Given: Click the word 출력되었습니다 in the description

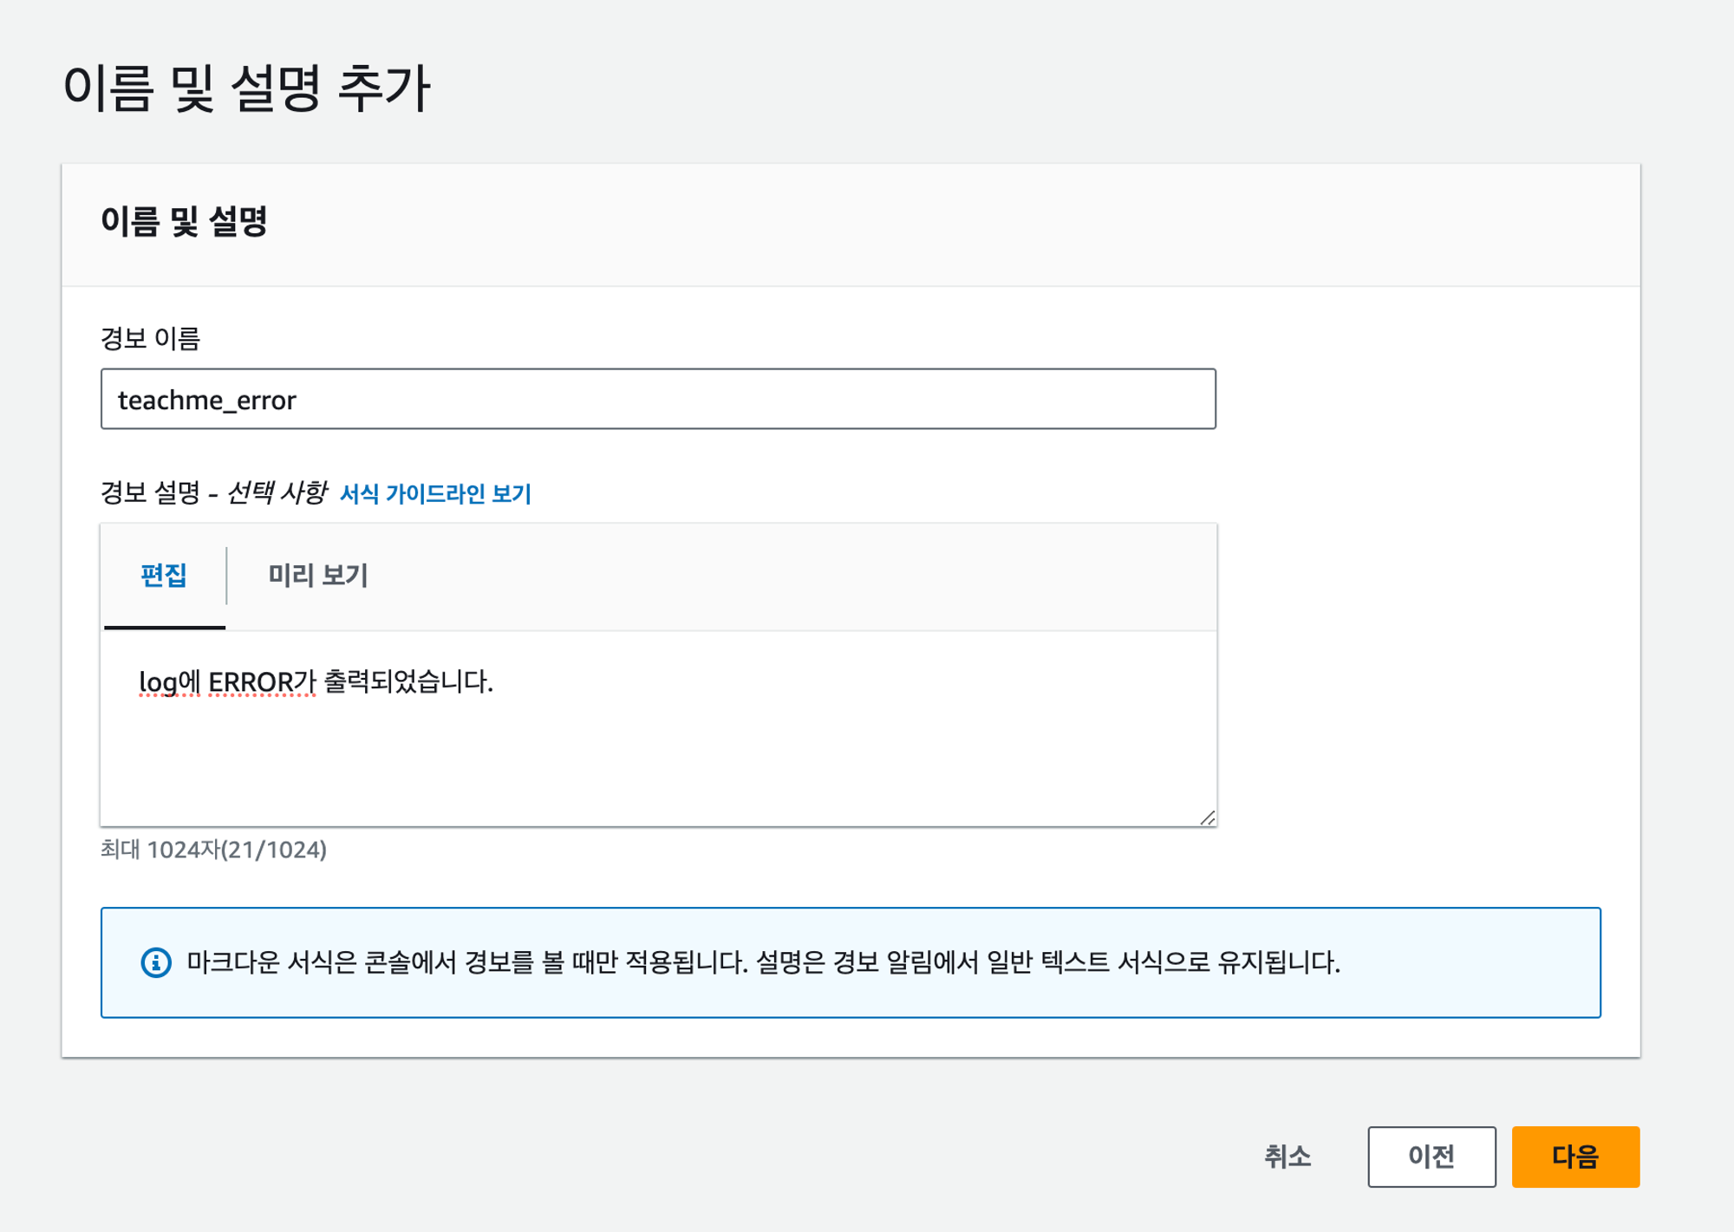Looking at the screenshot, I should pos(406,682).
